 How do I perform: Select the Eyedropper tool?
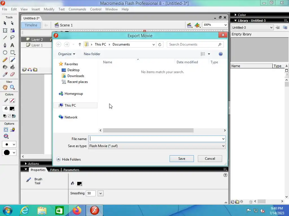click(x=5, y=74)
